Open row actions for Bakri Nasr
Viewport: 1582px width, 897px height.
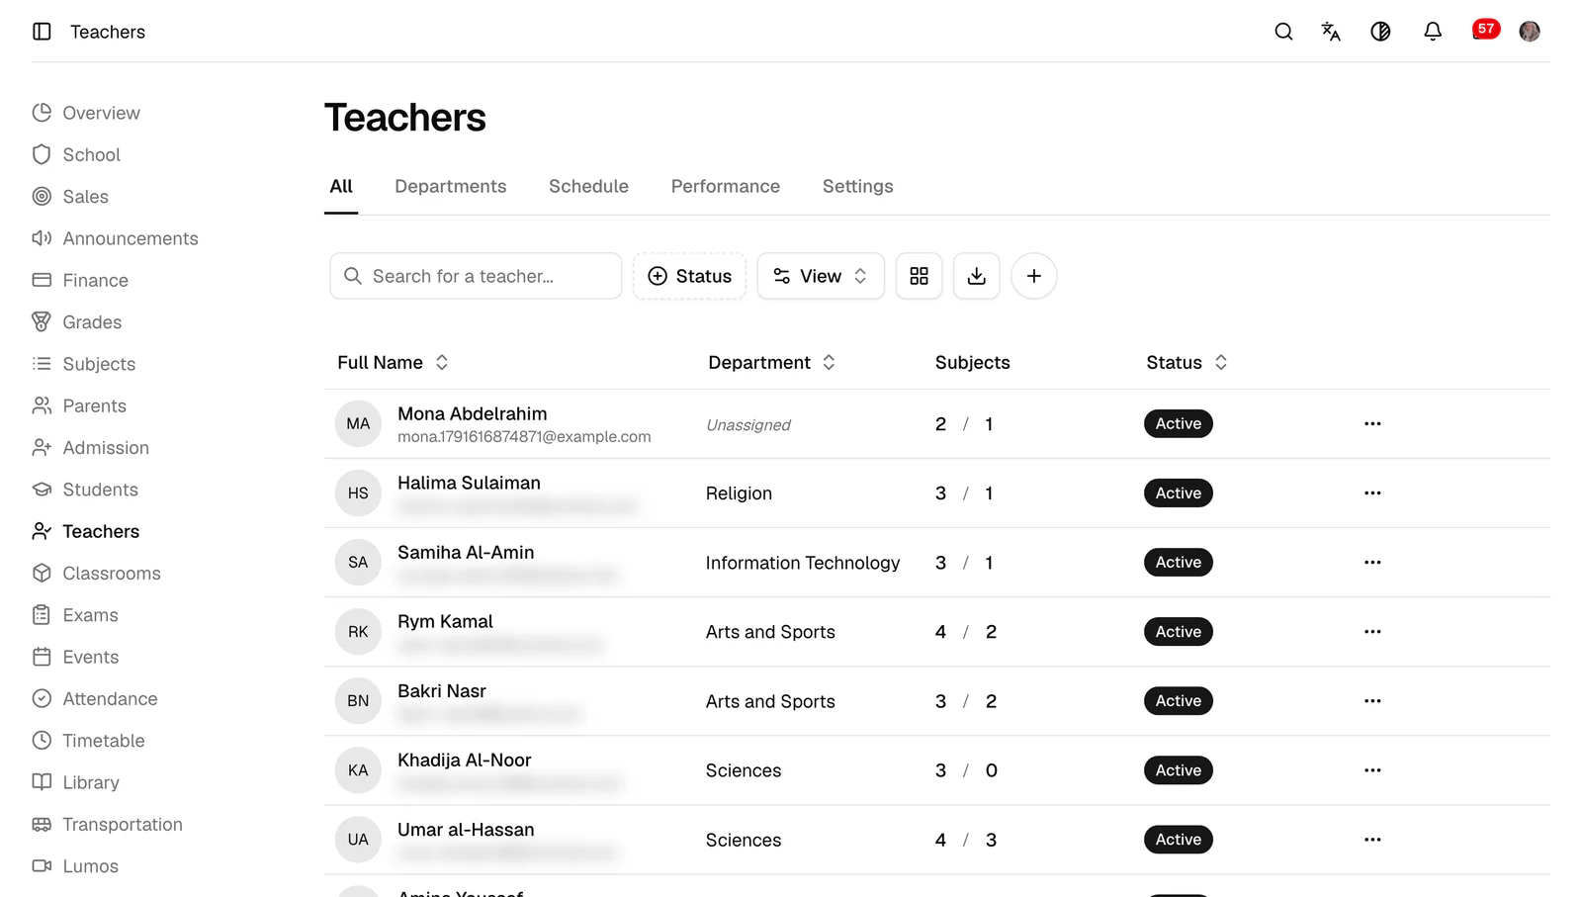click(x=1372, y=700)
